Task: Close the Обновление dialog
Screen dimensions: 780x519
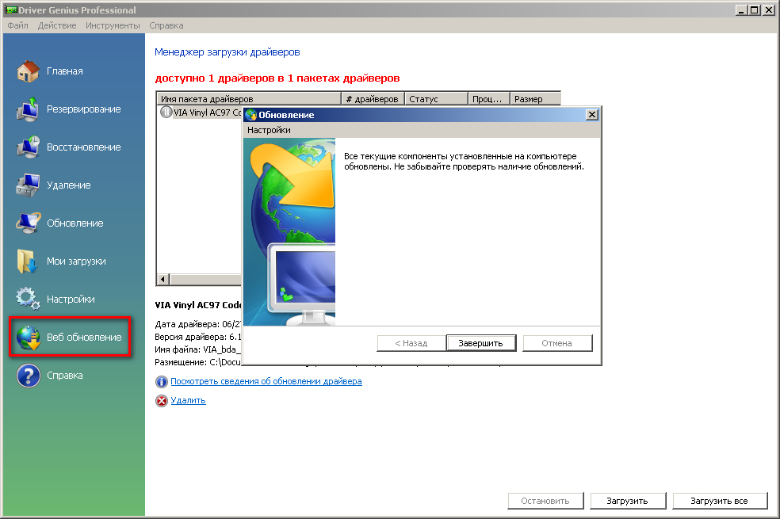Action: click(592, 115)
